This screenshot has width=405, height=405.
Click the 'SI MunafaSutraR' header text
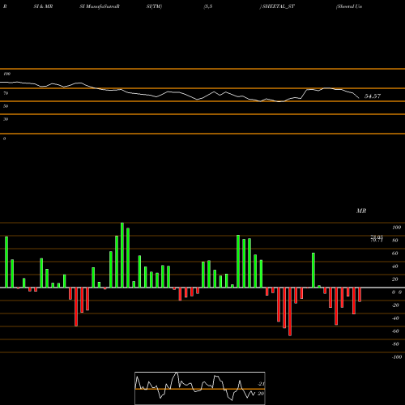coord(100,6)
